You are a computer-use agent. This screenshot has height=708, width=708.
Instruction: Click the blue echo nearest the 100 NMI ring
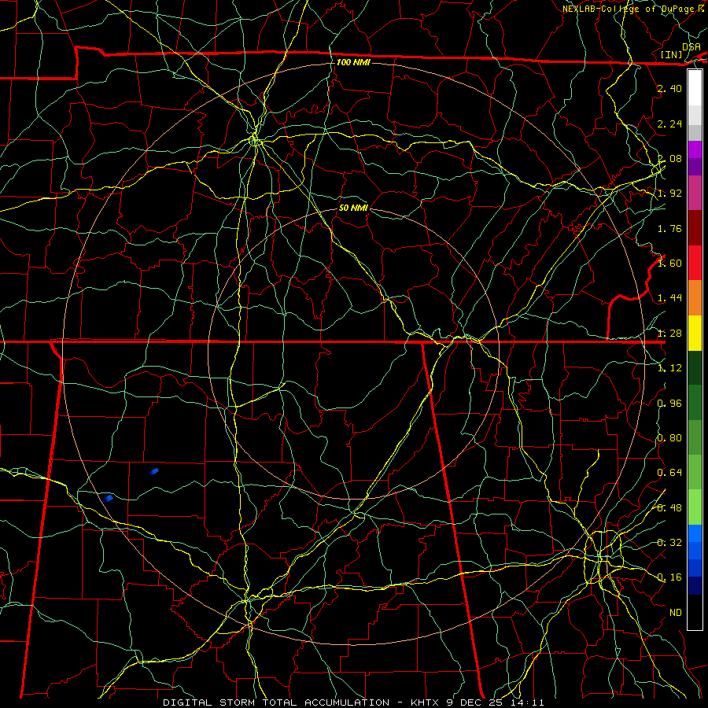pos(109,499)
